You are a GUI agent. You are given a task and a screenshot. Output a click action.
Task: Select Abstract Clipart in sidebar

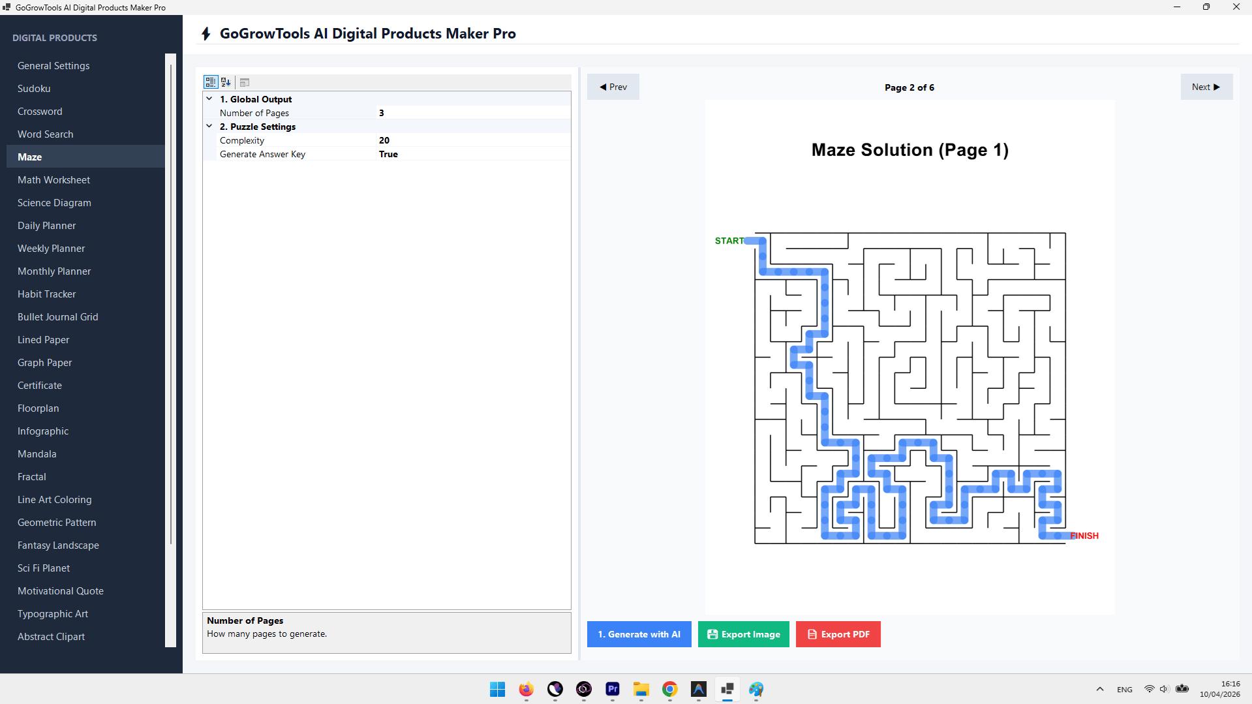click(85, 636)
